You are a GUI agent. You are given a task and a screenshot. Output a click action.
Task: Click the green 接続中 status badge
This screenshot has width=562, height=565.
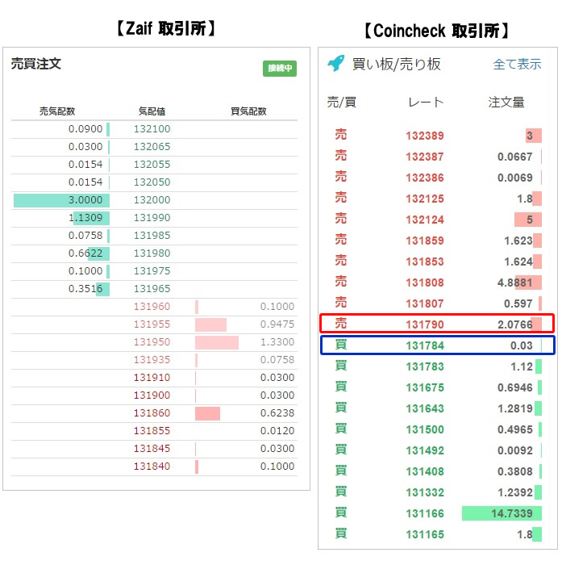(279, 68)
